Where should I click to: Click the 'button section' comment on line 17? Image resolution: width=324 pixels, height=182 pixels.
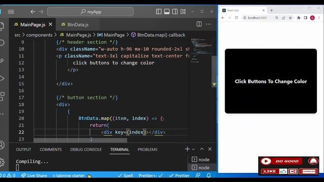pos(87,98)
